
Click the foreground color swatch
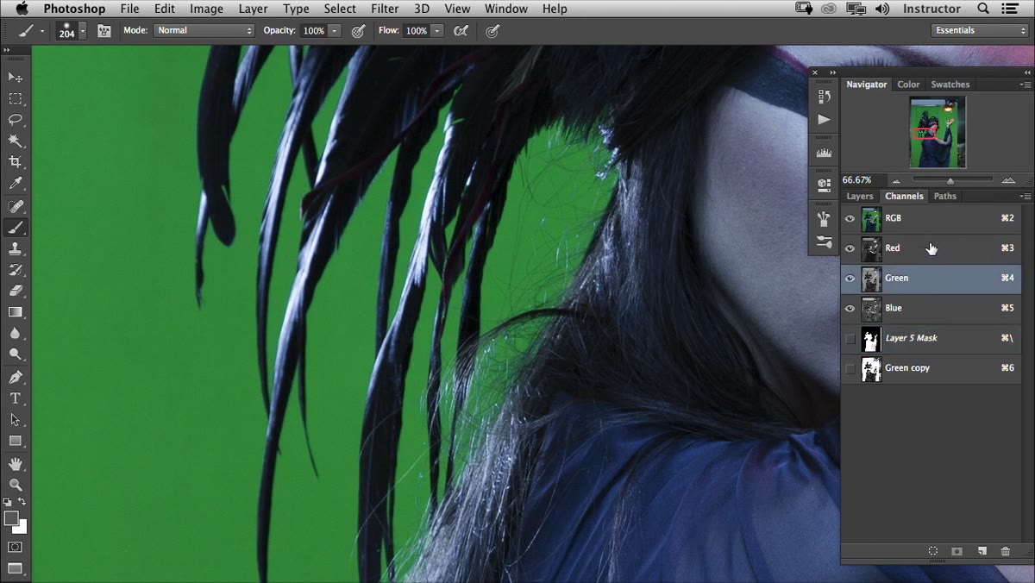pyautogui.click(x=11, y=518)
